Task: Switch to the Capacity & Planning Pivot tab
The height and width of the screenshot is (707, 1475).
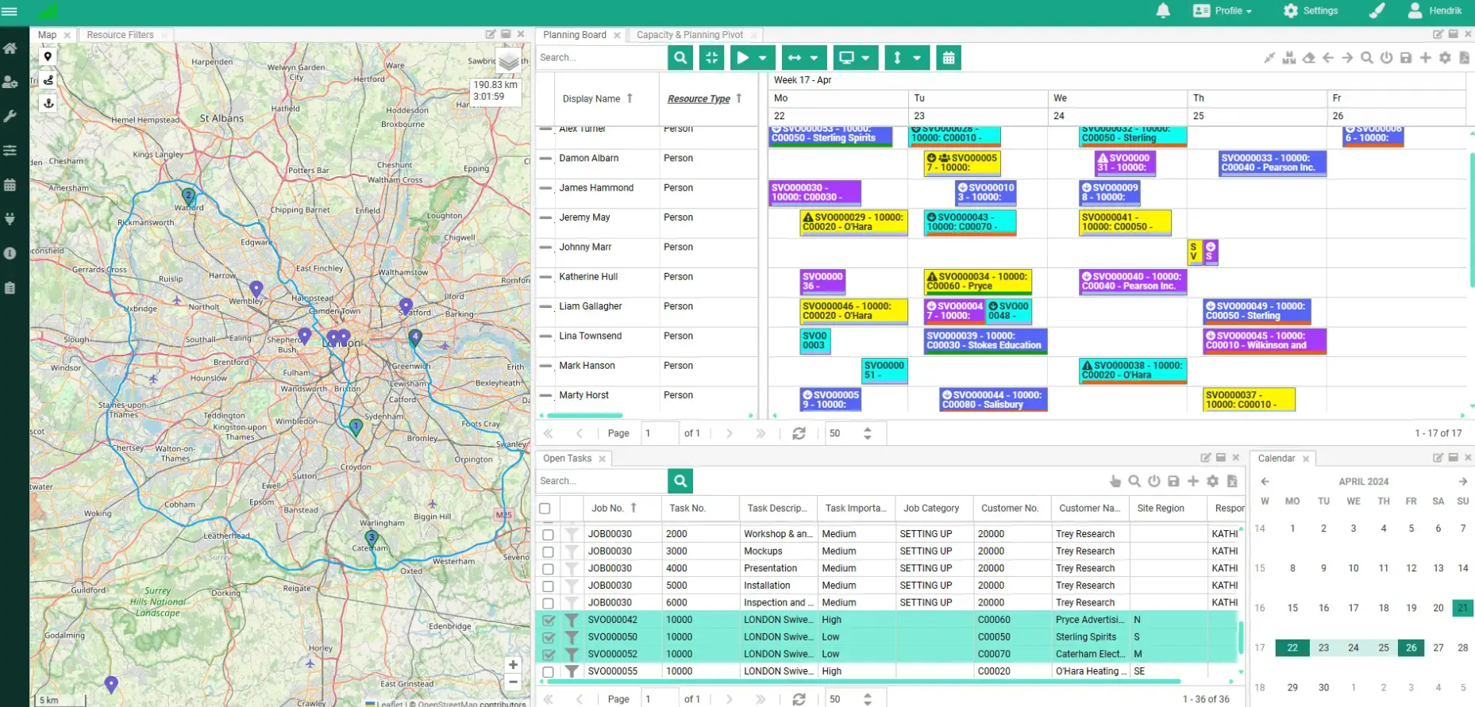Action: 690,35
